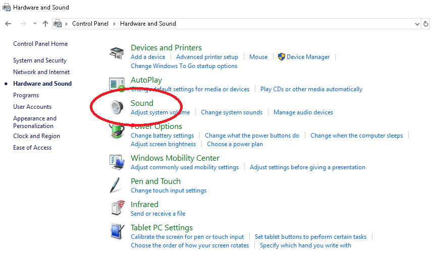
Task: Open Device Manager link
Action: (x=308, y=57)
